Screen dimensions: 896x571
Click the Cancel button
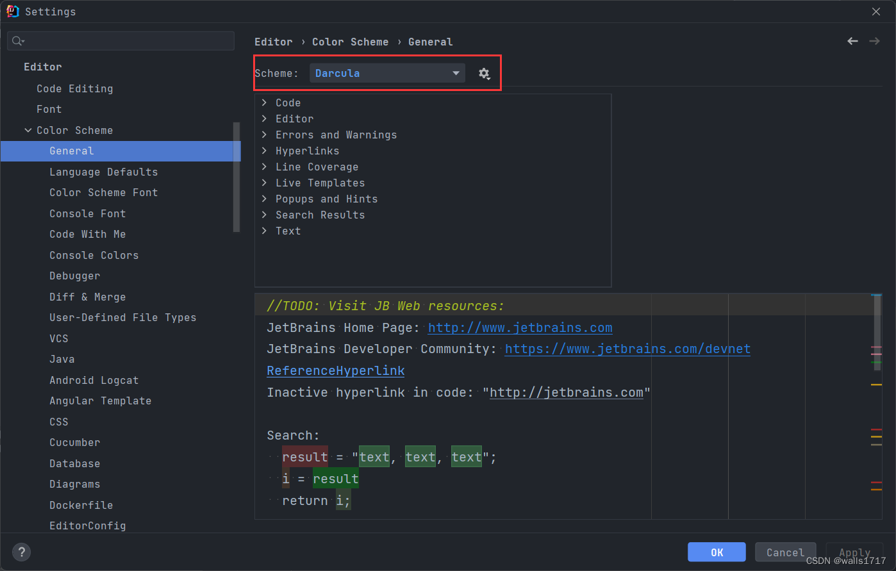pyautogui.click(x=785, y=552)
